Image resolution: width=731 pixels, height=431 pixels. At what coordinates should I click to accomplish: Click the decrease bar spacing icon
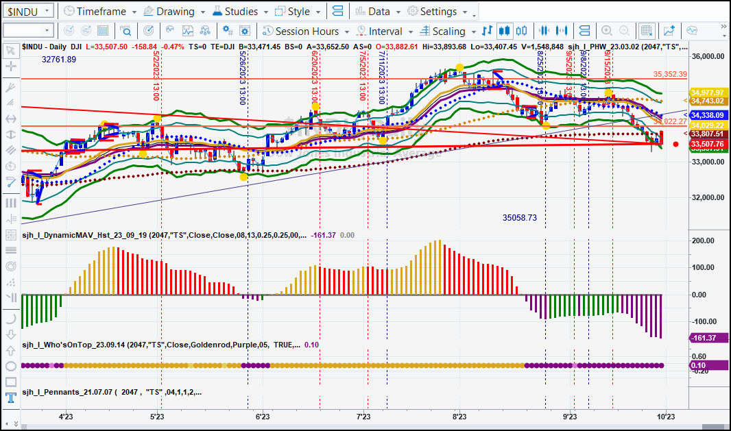pos(544,32)
